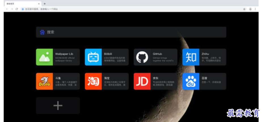
Task: Click the Baidu paw icon in search bar
Action: (x=42, y=32)
